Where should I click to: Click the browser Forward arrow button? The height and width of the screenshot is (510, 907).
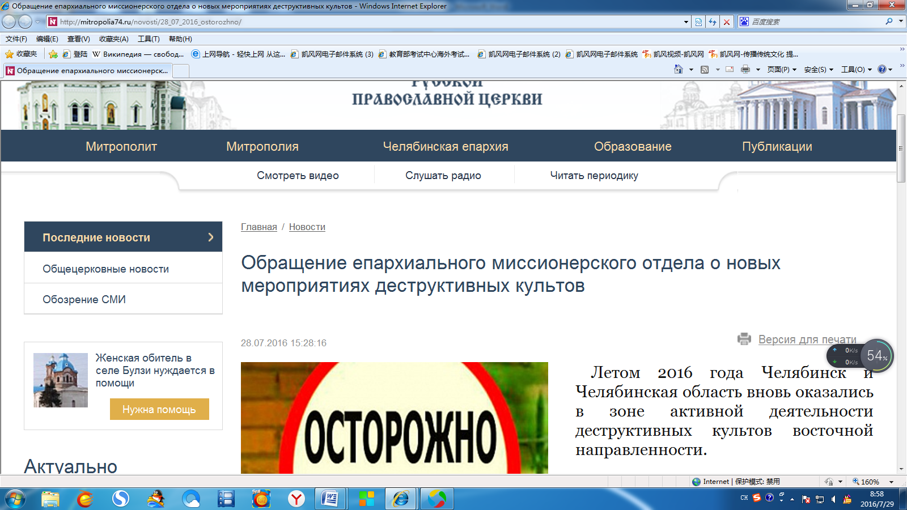[x=25, y=22]
